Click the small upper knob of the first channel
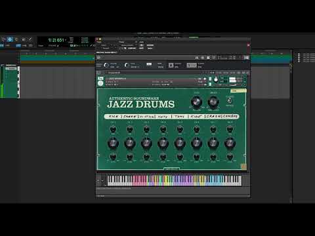 coord(113,129)
